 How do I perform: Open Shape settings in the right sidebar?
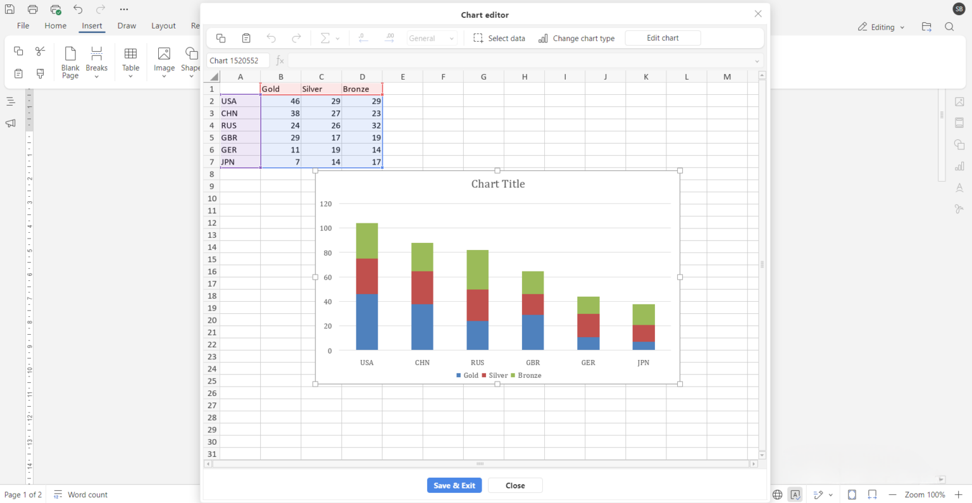[x=959, y=144]
